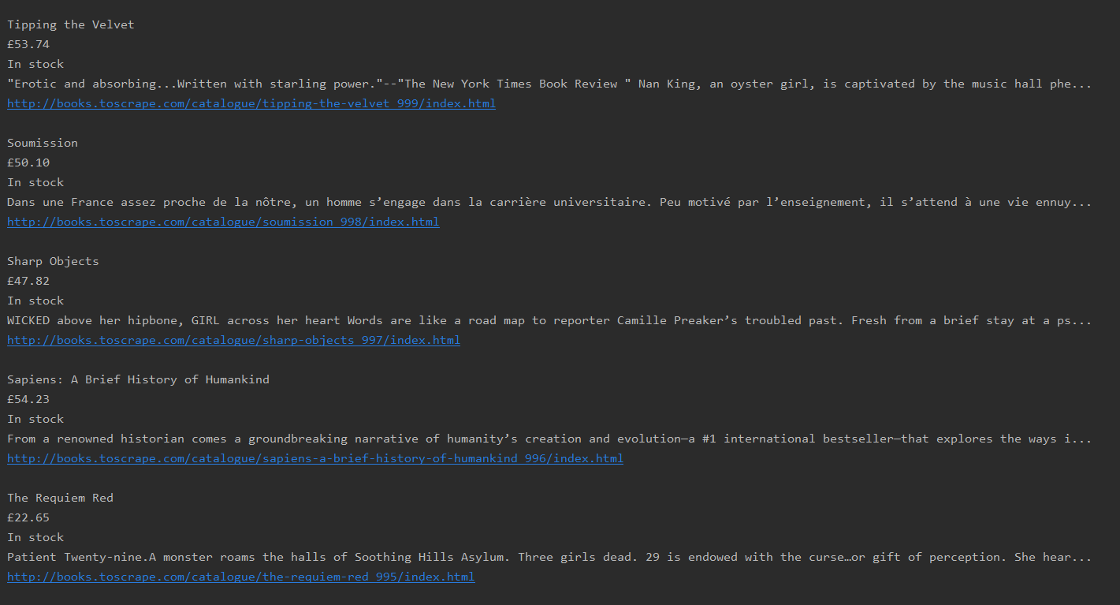Click the description starting with "Erotic and absorbing"

click(x=549, y=84)
